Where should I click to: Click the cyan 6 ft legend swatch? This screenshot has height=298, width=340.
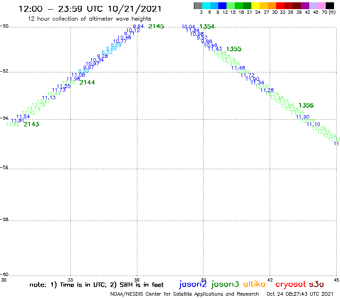pos(206,6)
